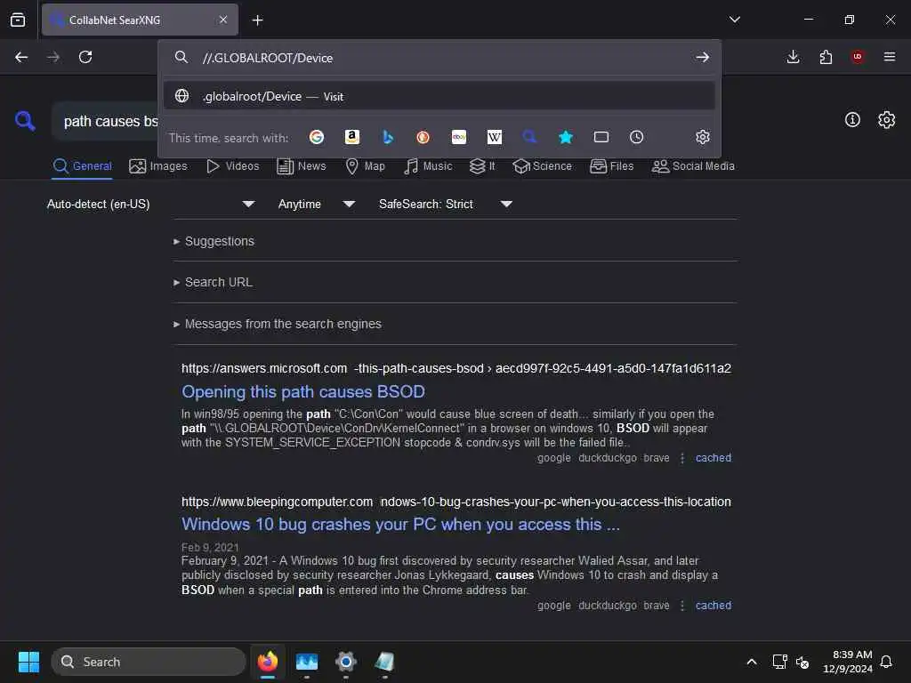911x683 pixels.
Task: Search with Amazon one-off engine icon
Action: coord(352,137)
